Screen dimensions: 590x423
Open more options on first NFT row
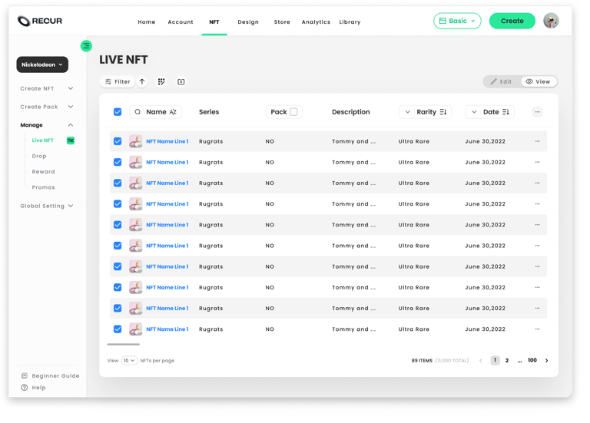tap(537, 141)
